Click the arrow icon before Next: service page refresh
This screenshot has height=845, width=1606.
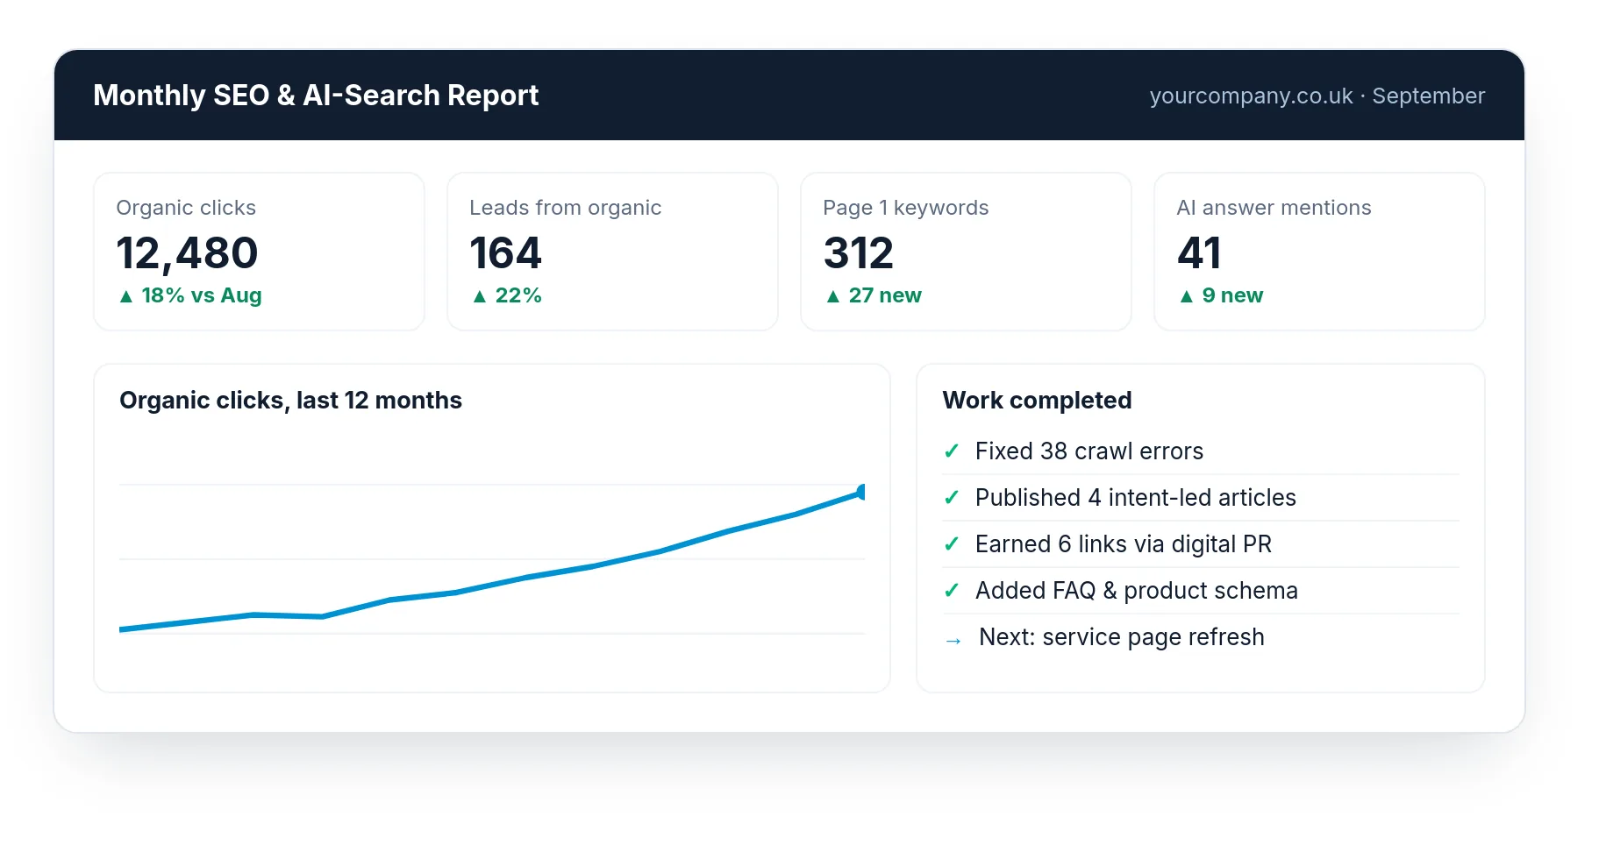coord(953,641)
